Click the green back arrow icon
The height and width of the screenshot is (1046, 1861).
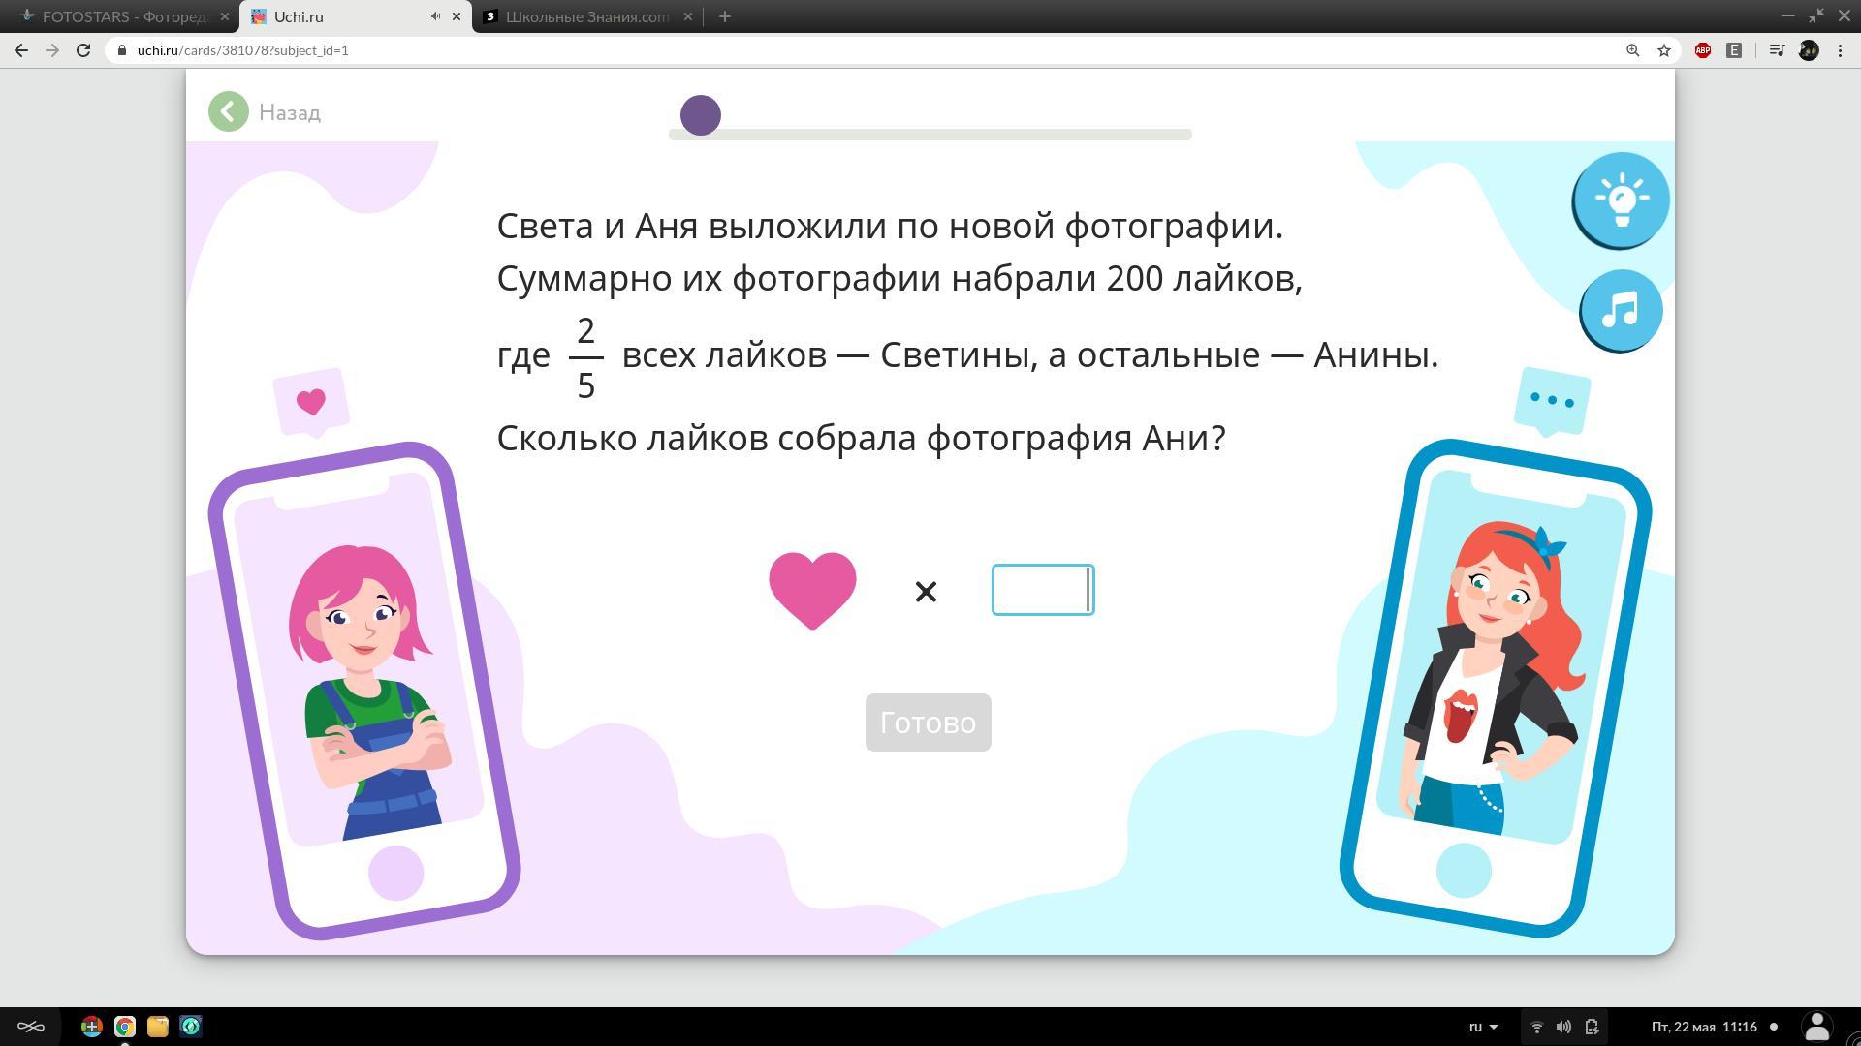[229, 112]
